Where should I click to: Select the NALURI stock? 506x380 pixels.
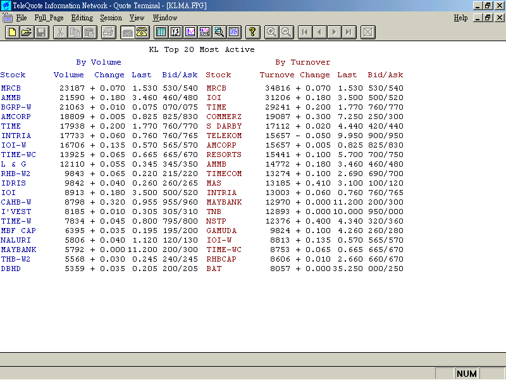(x=16, y=240)
